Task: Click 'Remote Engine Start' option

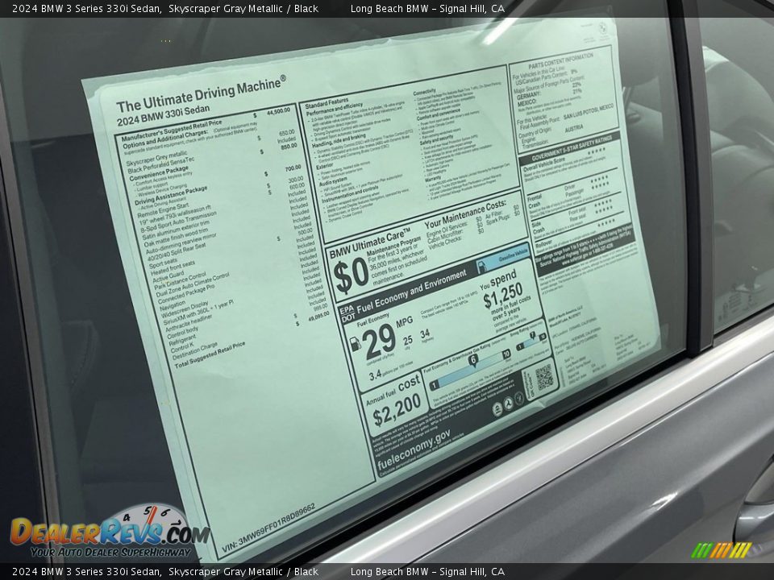Action: click(x=163, y=209)
